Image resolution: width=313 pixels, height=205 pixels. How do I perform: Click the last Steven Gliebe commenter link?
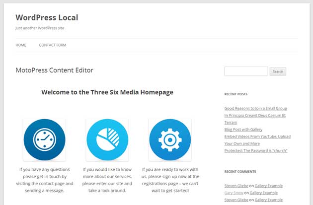236,200
